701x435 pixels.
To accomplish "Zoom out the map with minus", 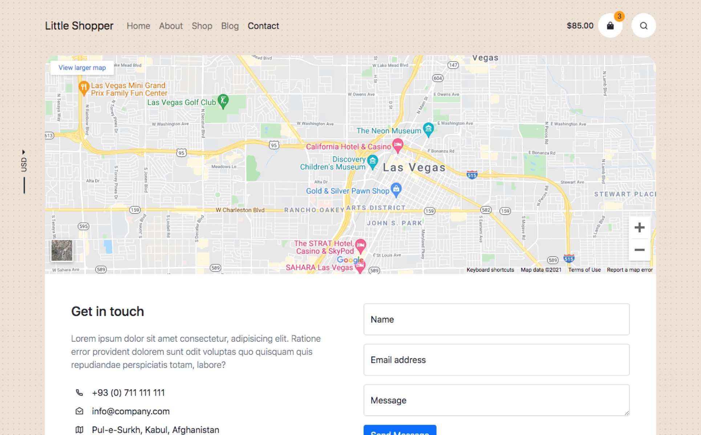I will (639, 250).
